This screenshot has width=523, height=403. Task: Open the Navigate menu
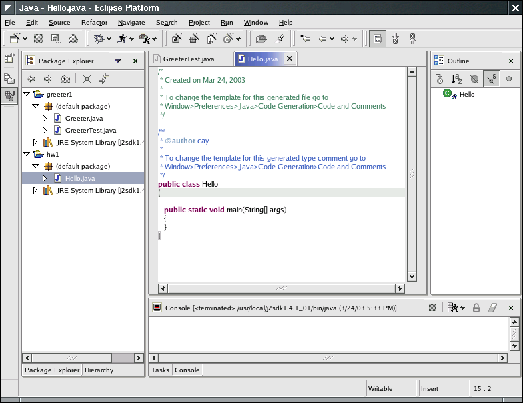(131, 23)
